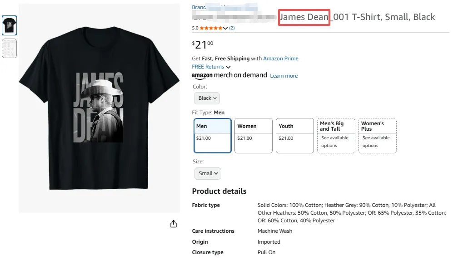Select the first black T-shirt thumbnail
453x260 pixels.
coord(9,25)
